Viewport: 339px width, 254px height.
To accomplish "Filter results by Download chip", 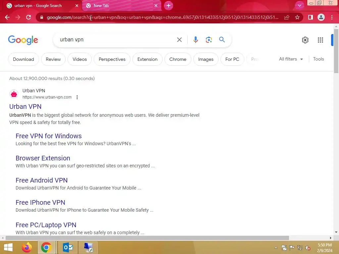I will (24, 59).
